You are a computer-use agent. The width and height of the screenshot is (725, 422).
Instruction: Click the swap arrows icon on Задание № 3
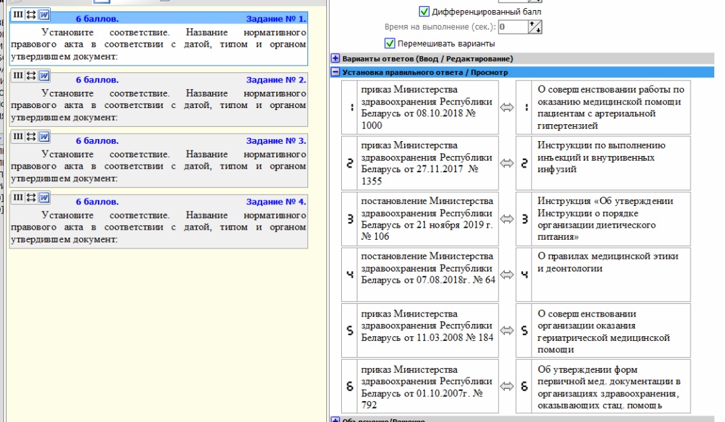pyautogui.click(x=31, y=136)
